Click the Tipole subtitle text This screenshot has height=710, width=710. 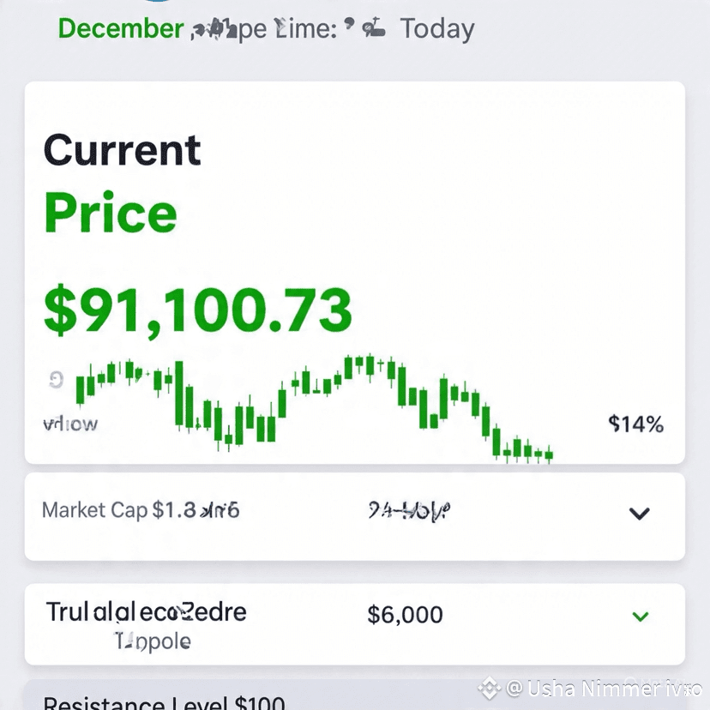(x=153, y=641)
